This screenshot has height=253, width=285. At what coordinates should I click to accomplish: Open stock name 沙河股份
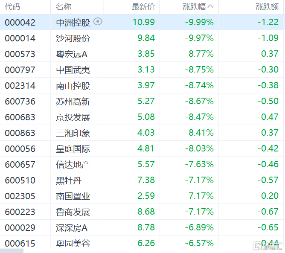click(73, 38)
